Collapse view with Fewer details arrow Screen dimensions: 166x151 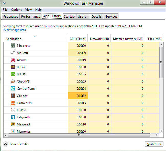[x=6, y=144]
